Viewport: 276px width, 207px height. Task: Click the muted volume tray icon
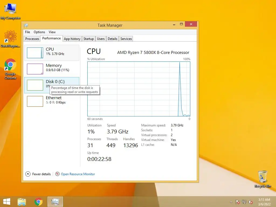click(251, 202)
